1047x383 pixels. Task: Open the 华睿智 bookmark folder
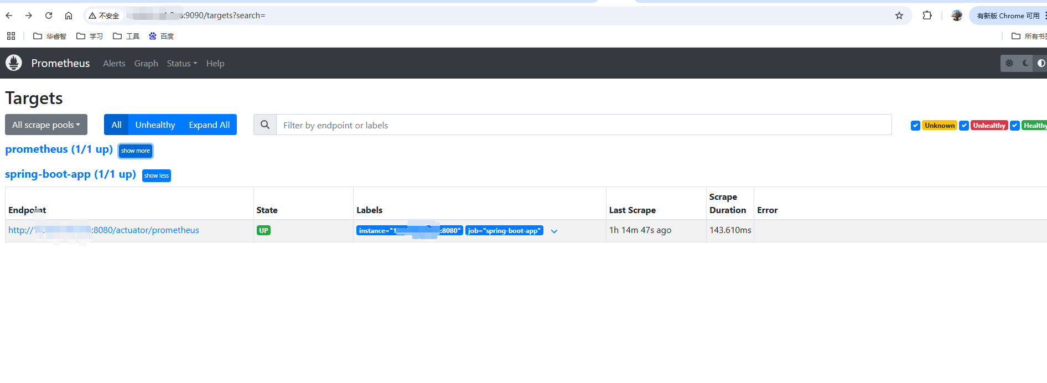coord(49,36)
